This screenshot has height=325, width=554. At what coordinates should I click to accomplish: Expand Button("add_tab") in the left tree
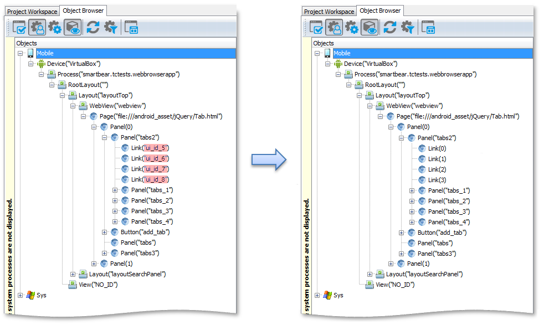[x=105, y=232]
